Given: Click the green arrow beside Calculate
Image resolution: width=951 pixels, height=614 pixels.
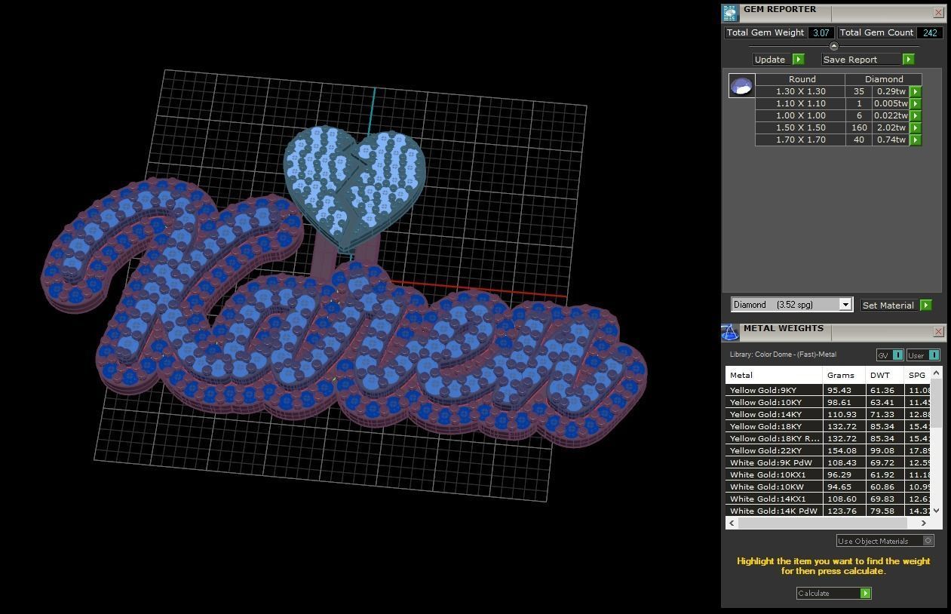Looking at the screenshot, I should pos(866,593).
